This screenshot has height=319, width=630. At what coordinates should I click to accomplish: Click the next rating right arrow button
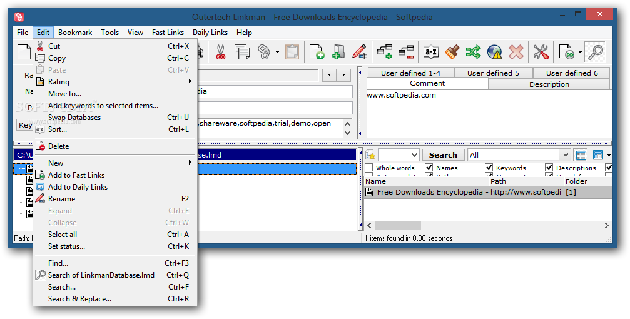coord(343,74)
